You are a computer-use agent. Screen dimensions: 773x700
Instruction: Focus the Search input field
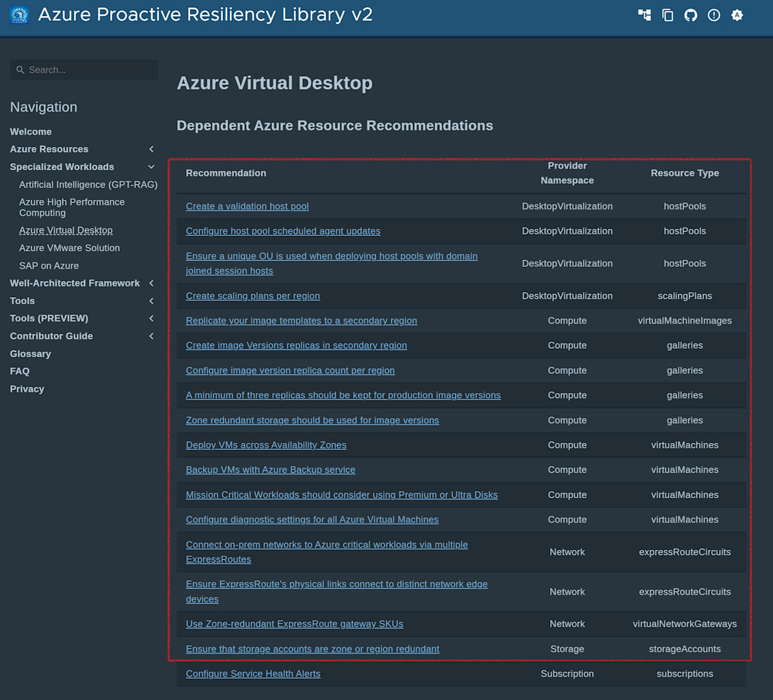pyautogui.click(x=84, y=70)
